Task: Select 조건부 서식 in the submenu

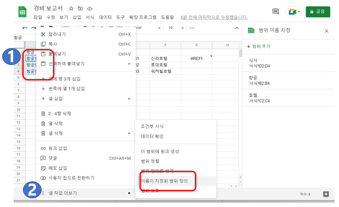Action: 176,126
